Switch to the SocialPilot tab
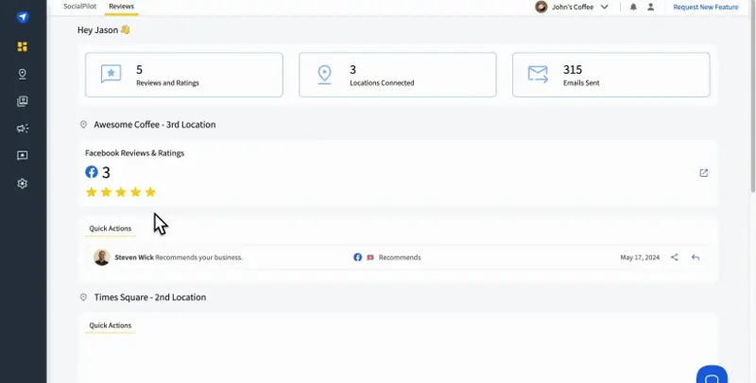This screenshot has width=756, height=383. [x=80, y=7]
